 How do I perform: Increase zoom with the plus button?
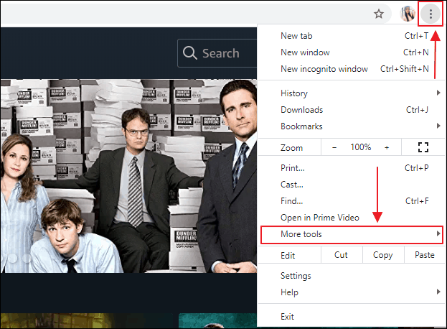coord(387,147)
